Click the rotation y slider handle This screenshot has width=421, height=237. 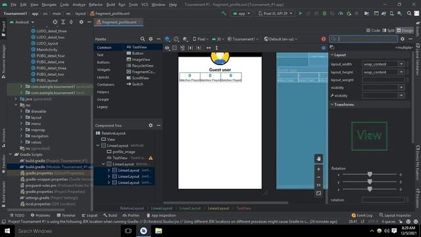[370, 182]
